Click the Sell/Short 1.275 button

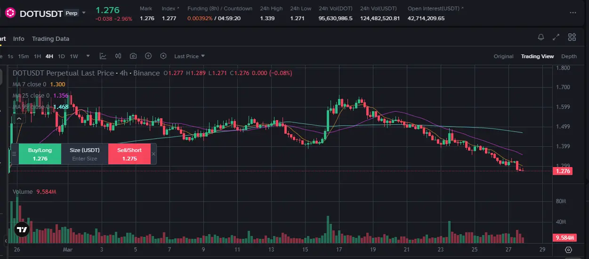(x=129, y=154)
